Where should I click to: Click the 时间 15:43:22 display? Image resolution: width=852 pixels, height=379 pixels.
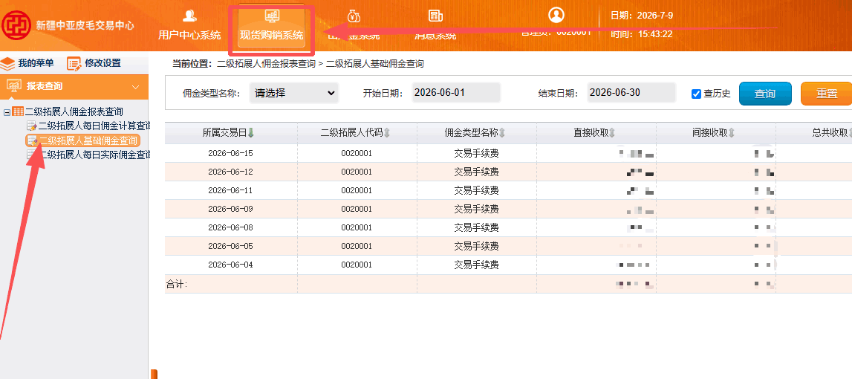[x=642, y=33]
